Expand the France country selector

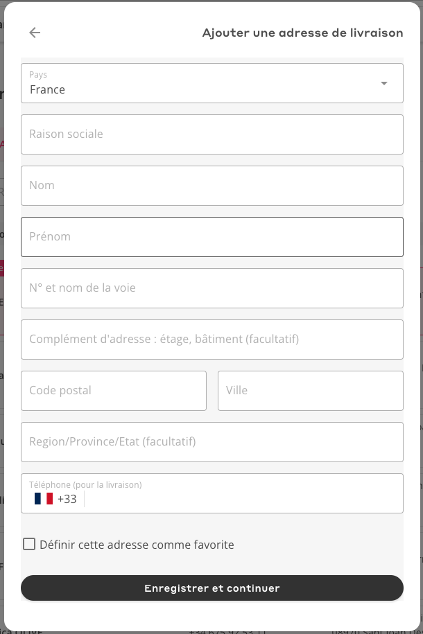212,83
